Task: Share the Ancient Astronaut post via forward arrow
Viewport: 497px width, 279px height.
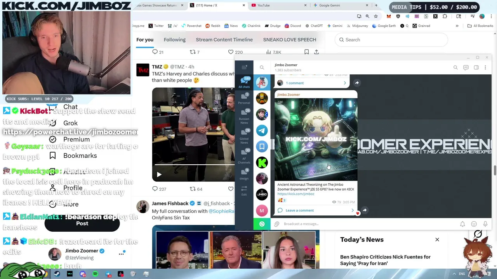Action: click(365, 210)
